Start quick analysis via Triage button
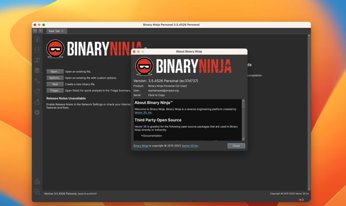The width and height of the screenshot is (346, 206). click(55, 90)
